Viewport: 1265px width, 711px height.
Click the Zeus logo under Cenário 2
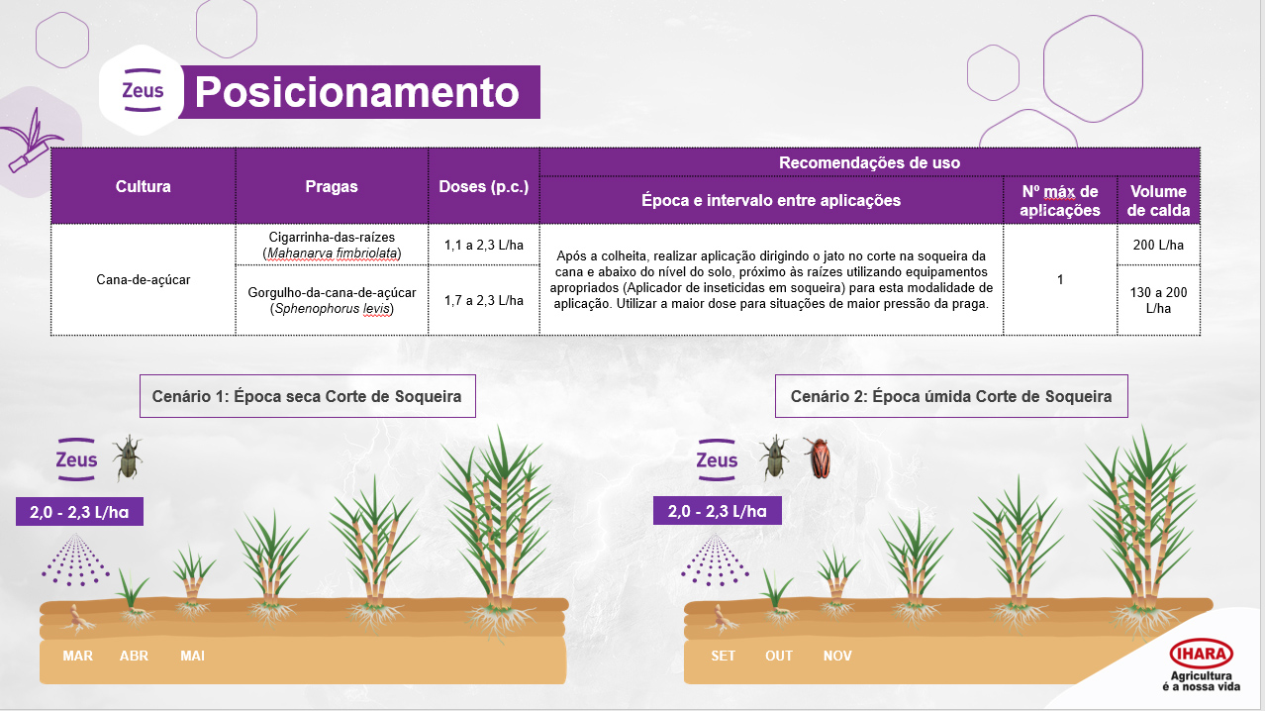[717, 458]
